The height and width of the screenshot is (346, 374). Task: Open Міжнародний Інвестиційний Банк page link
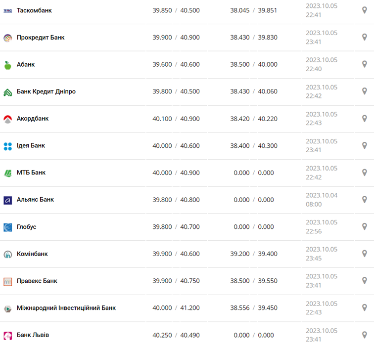coord(66,308)
